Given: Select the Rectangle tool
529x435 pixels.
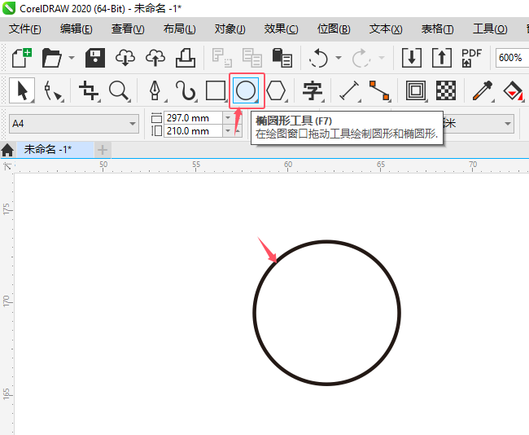Looking at the screenshot, I should click(x=216, y=90).
